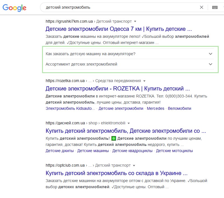The height and width of the screenshot is (198, 224).
Task: Follow the Веломобили sitelink
Action: coord(179,108)
